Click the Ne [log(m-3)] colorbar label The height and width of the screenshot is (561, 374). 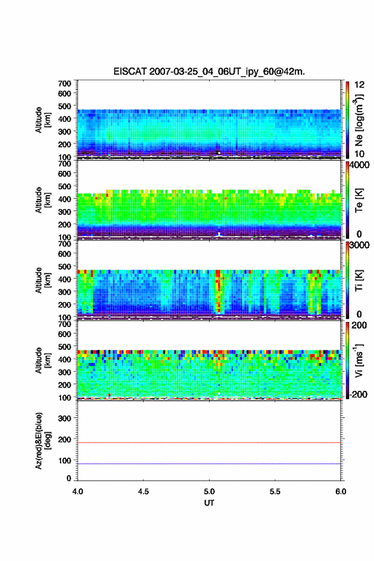coord(359,120)
